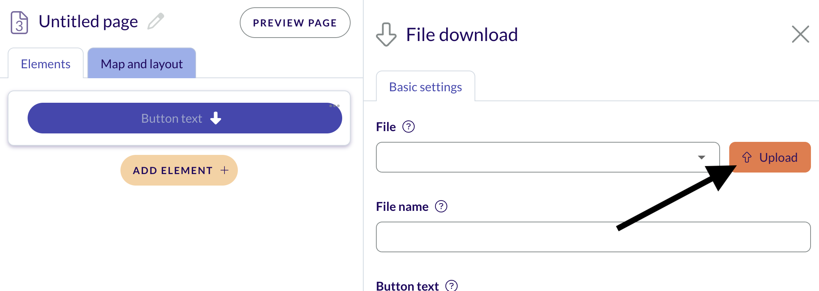Click the File download heading
Viewport: 819px width, 291px height.
pyautogui.click(x=462, y=35)
